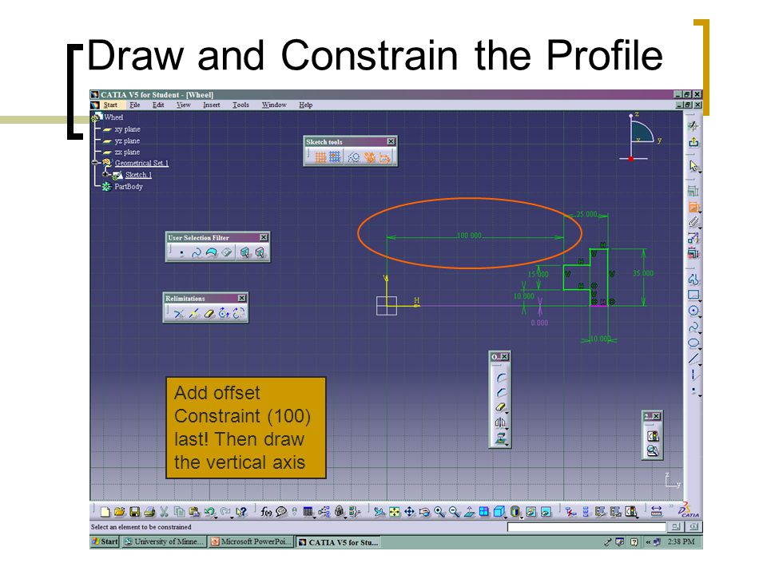Enable the Point filter in User Selection Filter
The width and height of the screenshot is (767, 575).
click(x=181, y=253)
